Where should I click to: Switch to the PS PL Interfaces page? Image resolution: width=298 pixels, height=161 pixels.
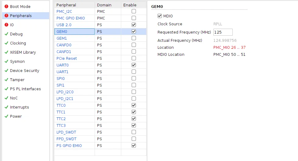pyautogui.click(x=25, y=89)
